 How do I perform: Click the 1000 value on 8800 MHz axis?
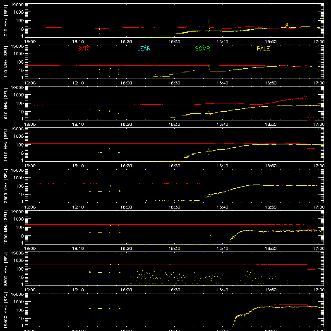click(x=19, y=261)
